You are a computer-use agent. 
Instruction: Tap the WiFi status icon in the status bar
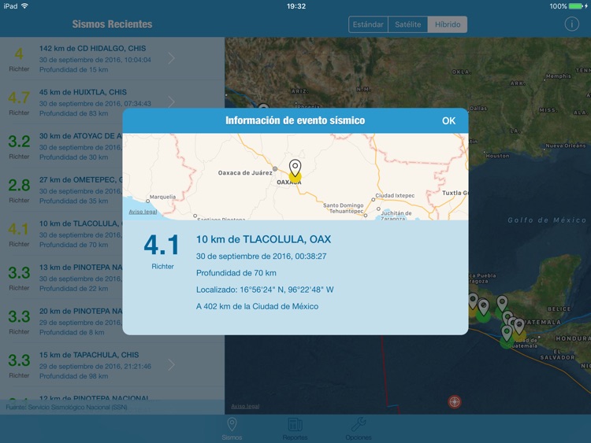(25, 6)
